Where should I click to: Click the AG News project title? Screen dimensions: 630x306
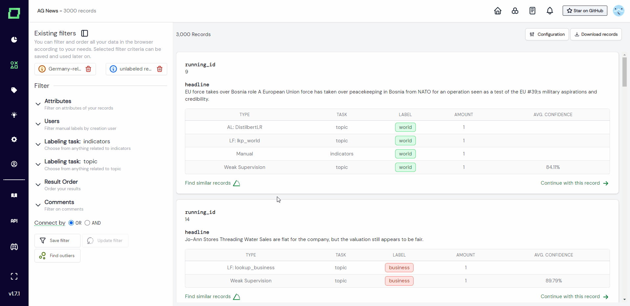tap(48, 11)
